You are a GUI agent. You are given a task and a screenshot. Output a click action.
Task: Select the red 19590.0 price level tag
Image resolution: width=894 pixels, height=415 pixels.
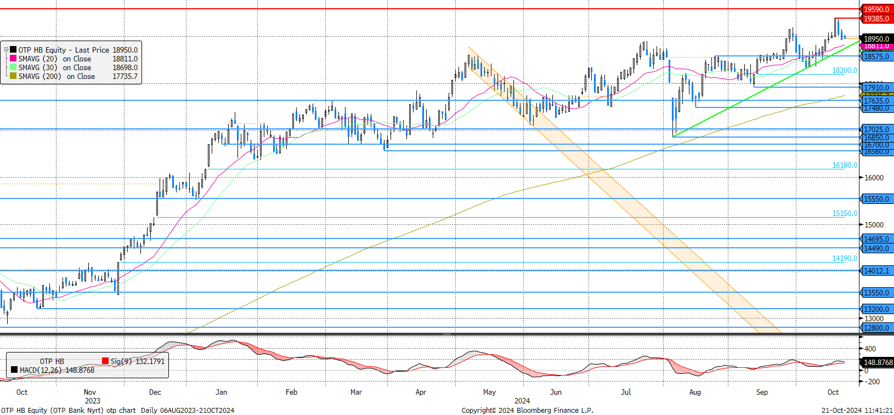pyautogui.click(x=876, y=9)
